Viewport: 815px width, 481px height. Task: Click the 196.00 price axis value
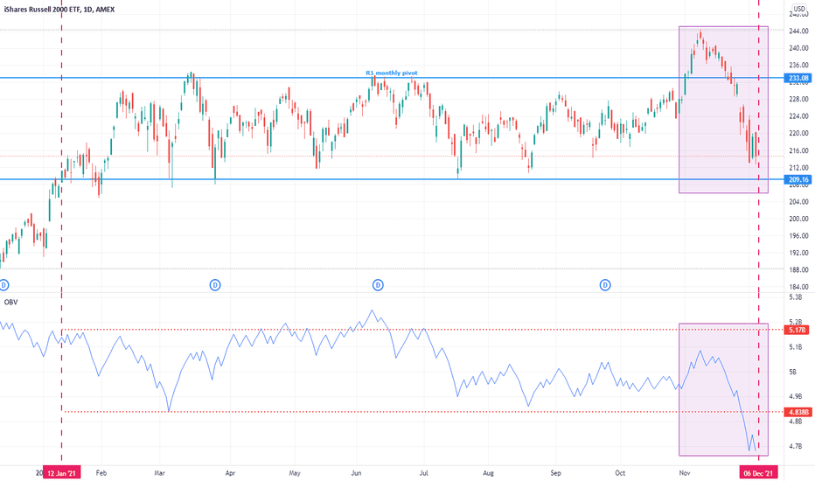point(798,236)
